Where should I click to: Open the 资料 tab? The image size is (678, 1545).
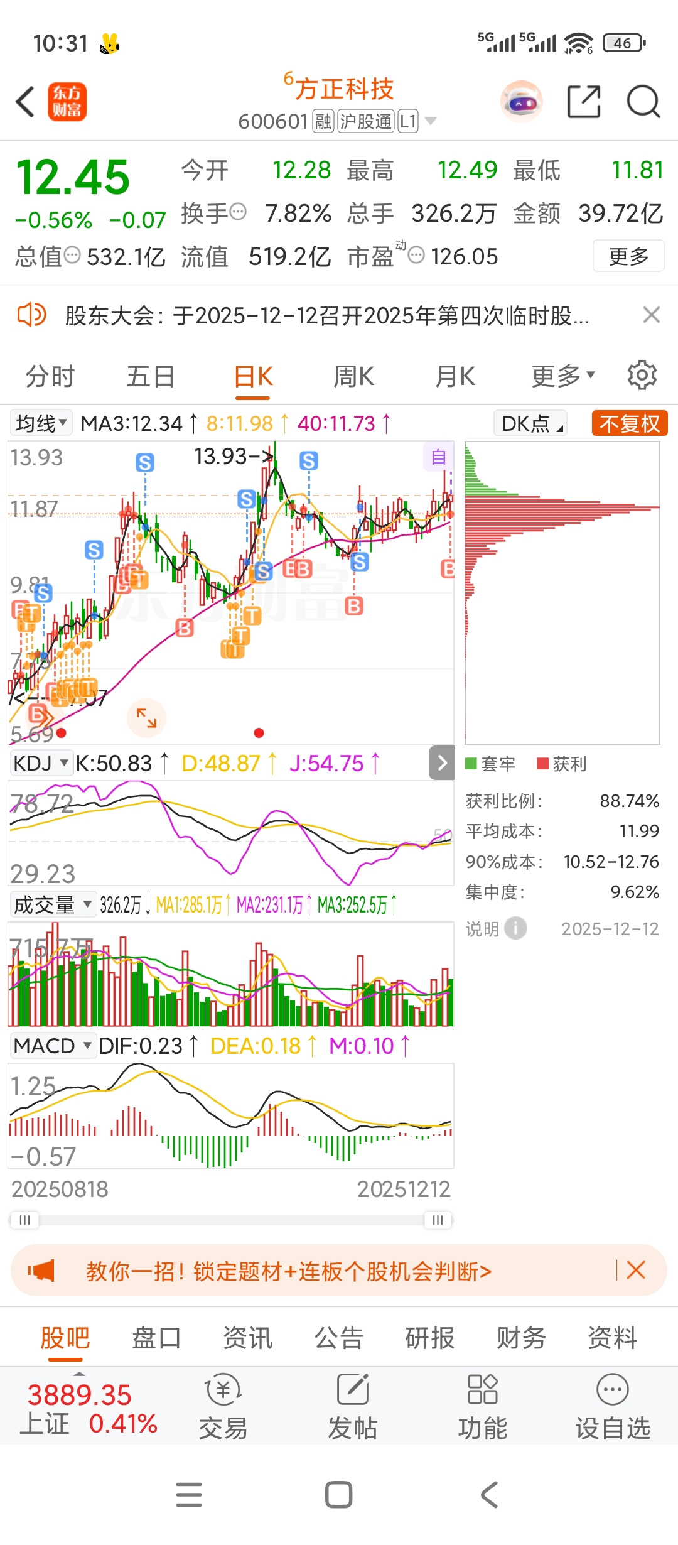[613, 1337]
